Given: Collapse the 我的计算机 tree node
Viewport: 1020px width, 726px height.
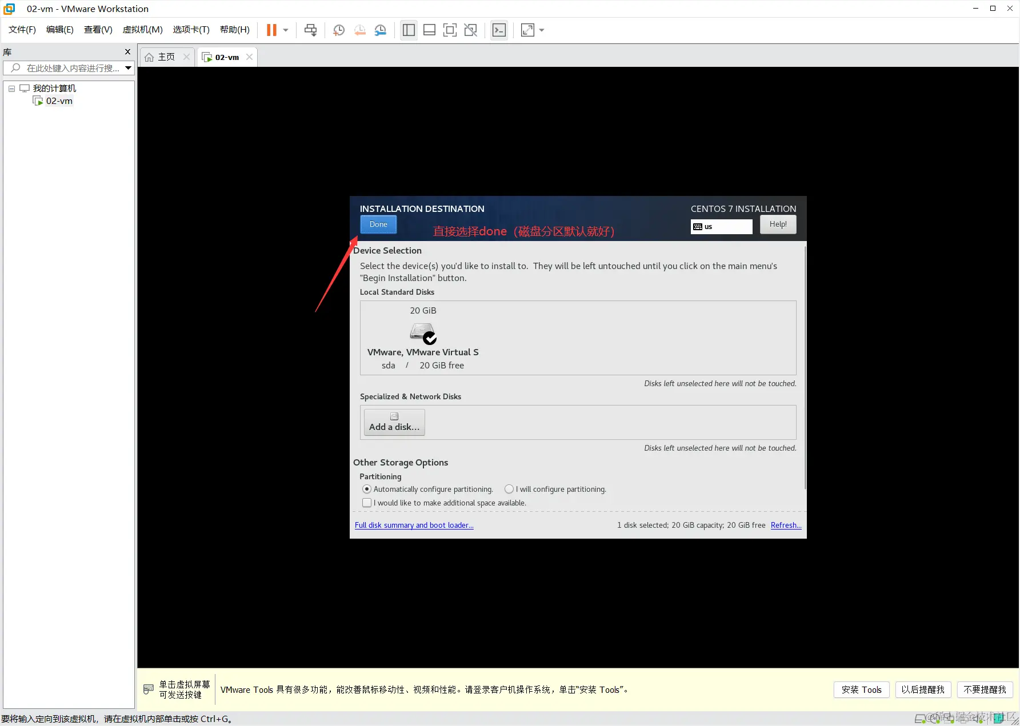Looking at the screenshot, I should tap(11, 89).
